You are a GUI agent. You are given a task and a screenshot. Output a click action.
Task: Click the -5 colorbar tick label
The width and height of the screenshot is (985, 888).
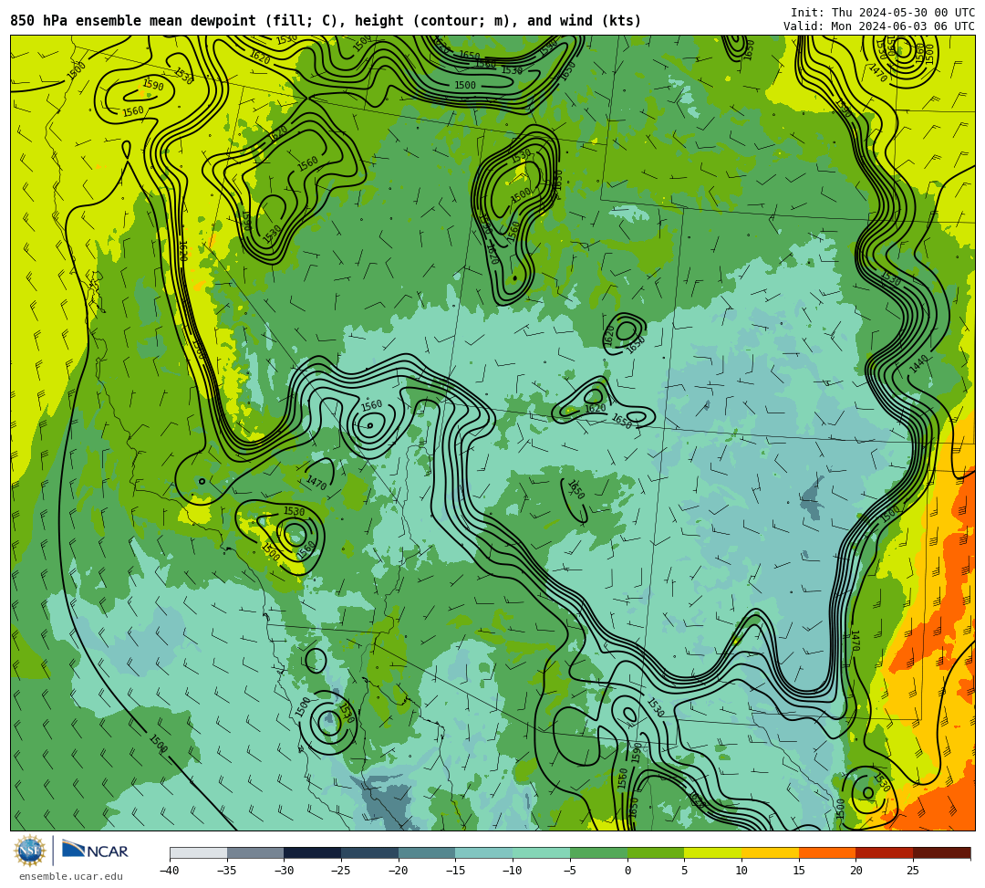[x=570, y=871]
